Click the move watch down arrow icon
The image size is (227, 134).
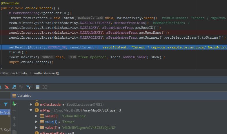tap(14, 125)
